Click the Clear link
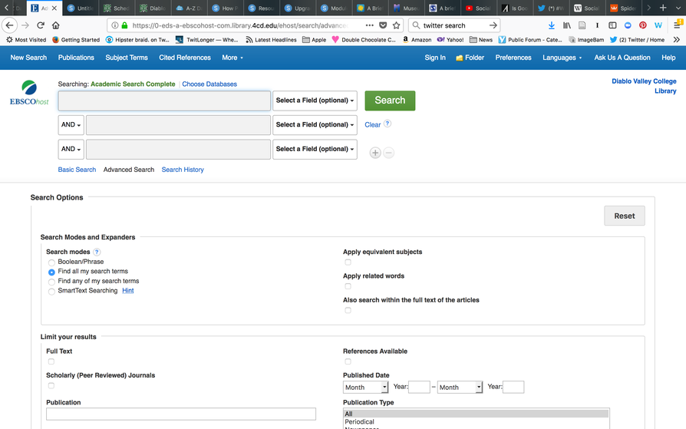Screen dimensions: 686x429 point(373,125)
